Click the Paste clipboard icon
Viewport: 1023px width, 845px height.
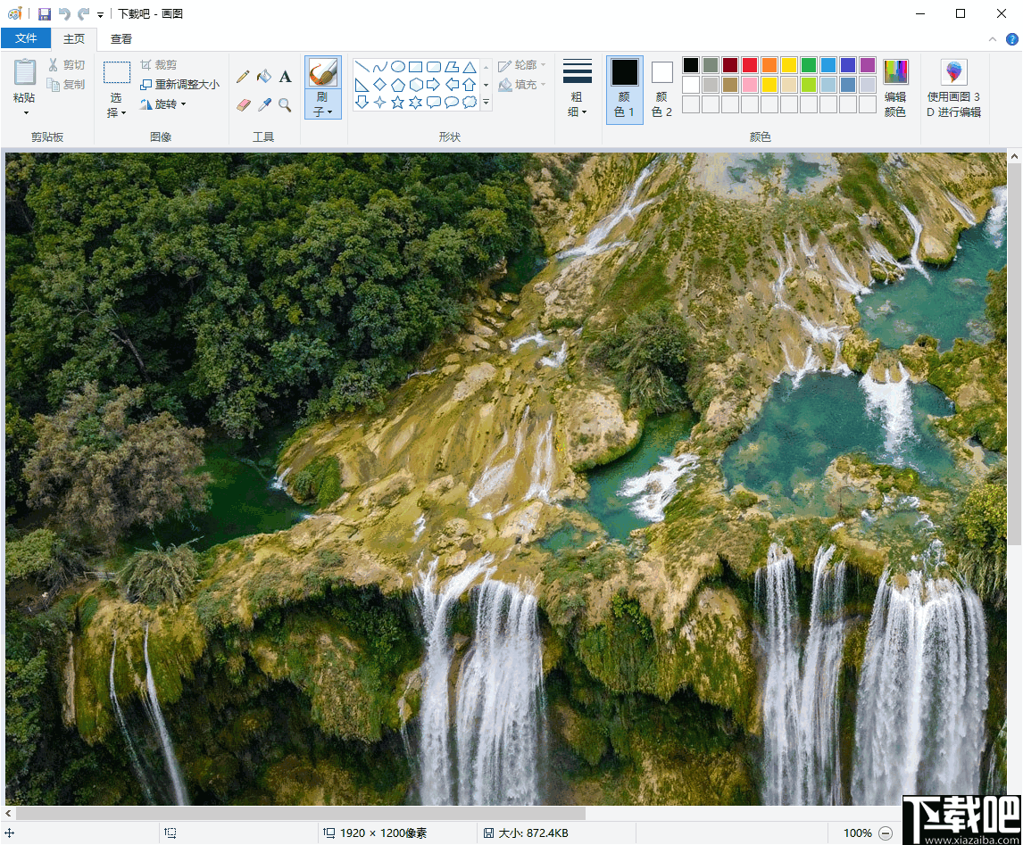[x=25, y=72]
